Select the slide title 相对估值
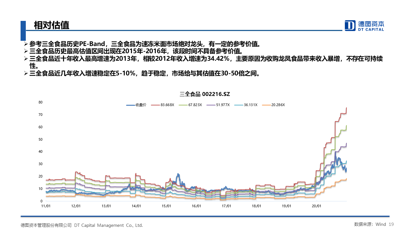Viewport: 418px width, 235px height. [52, 25]
